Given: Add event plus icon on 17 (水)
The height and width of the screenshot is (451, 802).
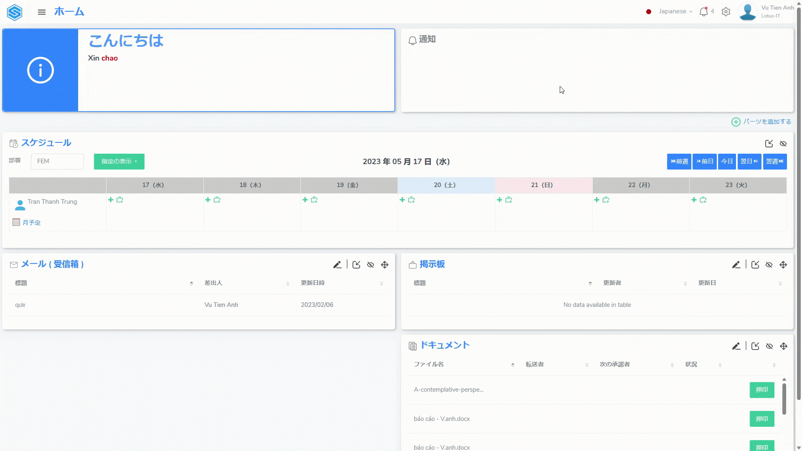Looking at the screenshot, I should coord(111,200).
